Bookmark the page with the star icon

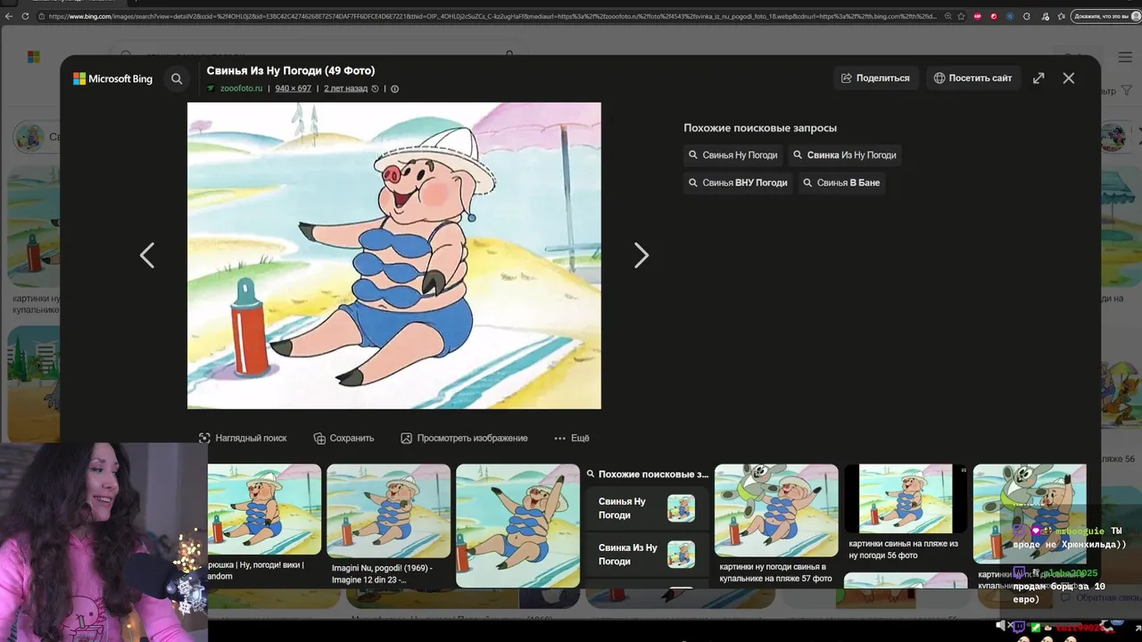(x=961, y=16)
